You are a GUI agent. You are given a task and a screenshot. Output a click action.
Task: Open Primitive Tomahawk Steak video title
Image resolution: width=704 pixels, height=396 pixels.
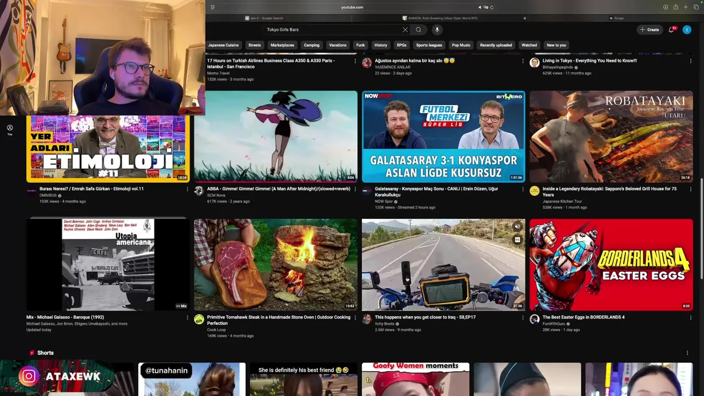(x=278, y=320)
